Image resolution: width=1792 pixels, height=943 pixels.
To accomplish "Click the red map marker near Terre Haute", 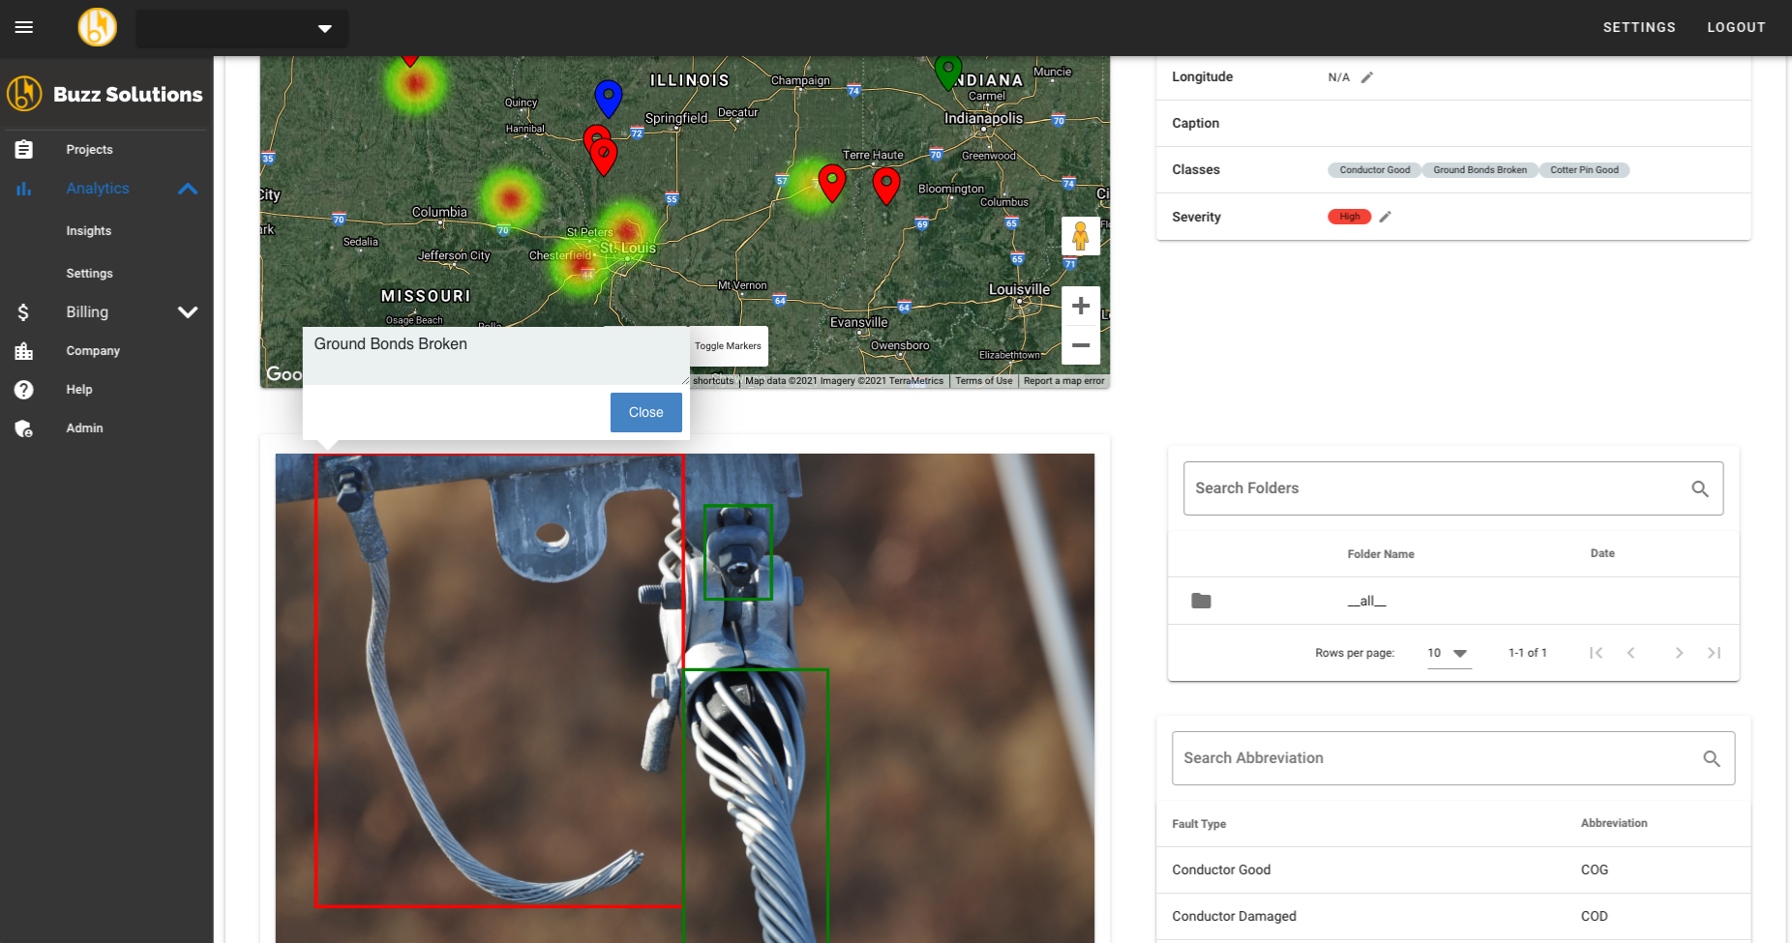I will (832, 182).
